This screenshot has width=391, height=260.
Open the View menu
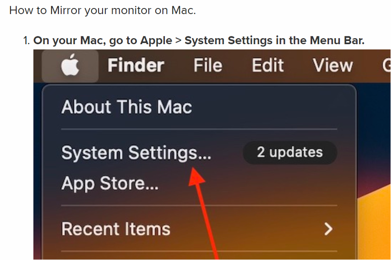(x=333, y=65)
